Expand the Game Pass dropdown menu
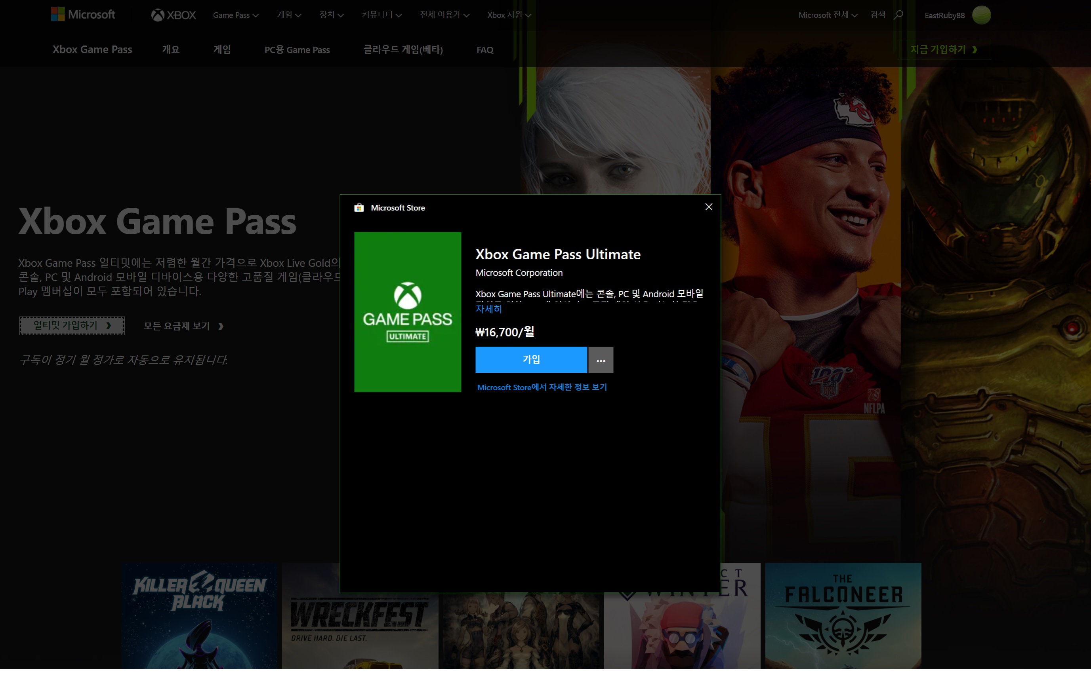This screenshot has height=689, width=1091. [x=236, y=15]
